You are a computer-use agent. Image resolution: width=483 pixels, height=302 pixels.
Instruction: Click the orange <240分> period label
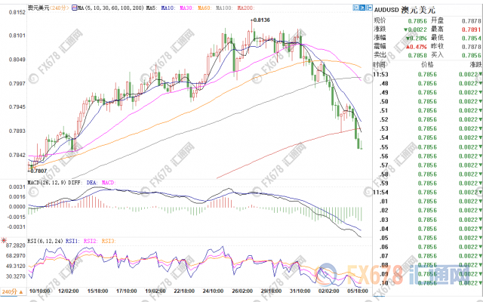pyautogui.click(x=60, y=8)
